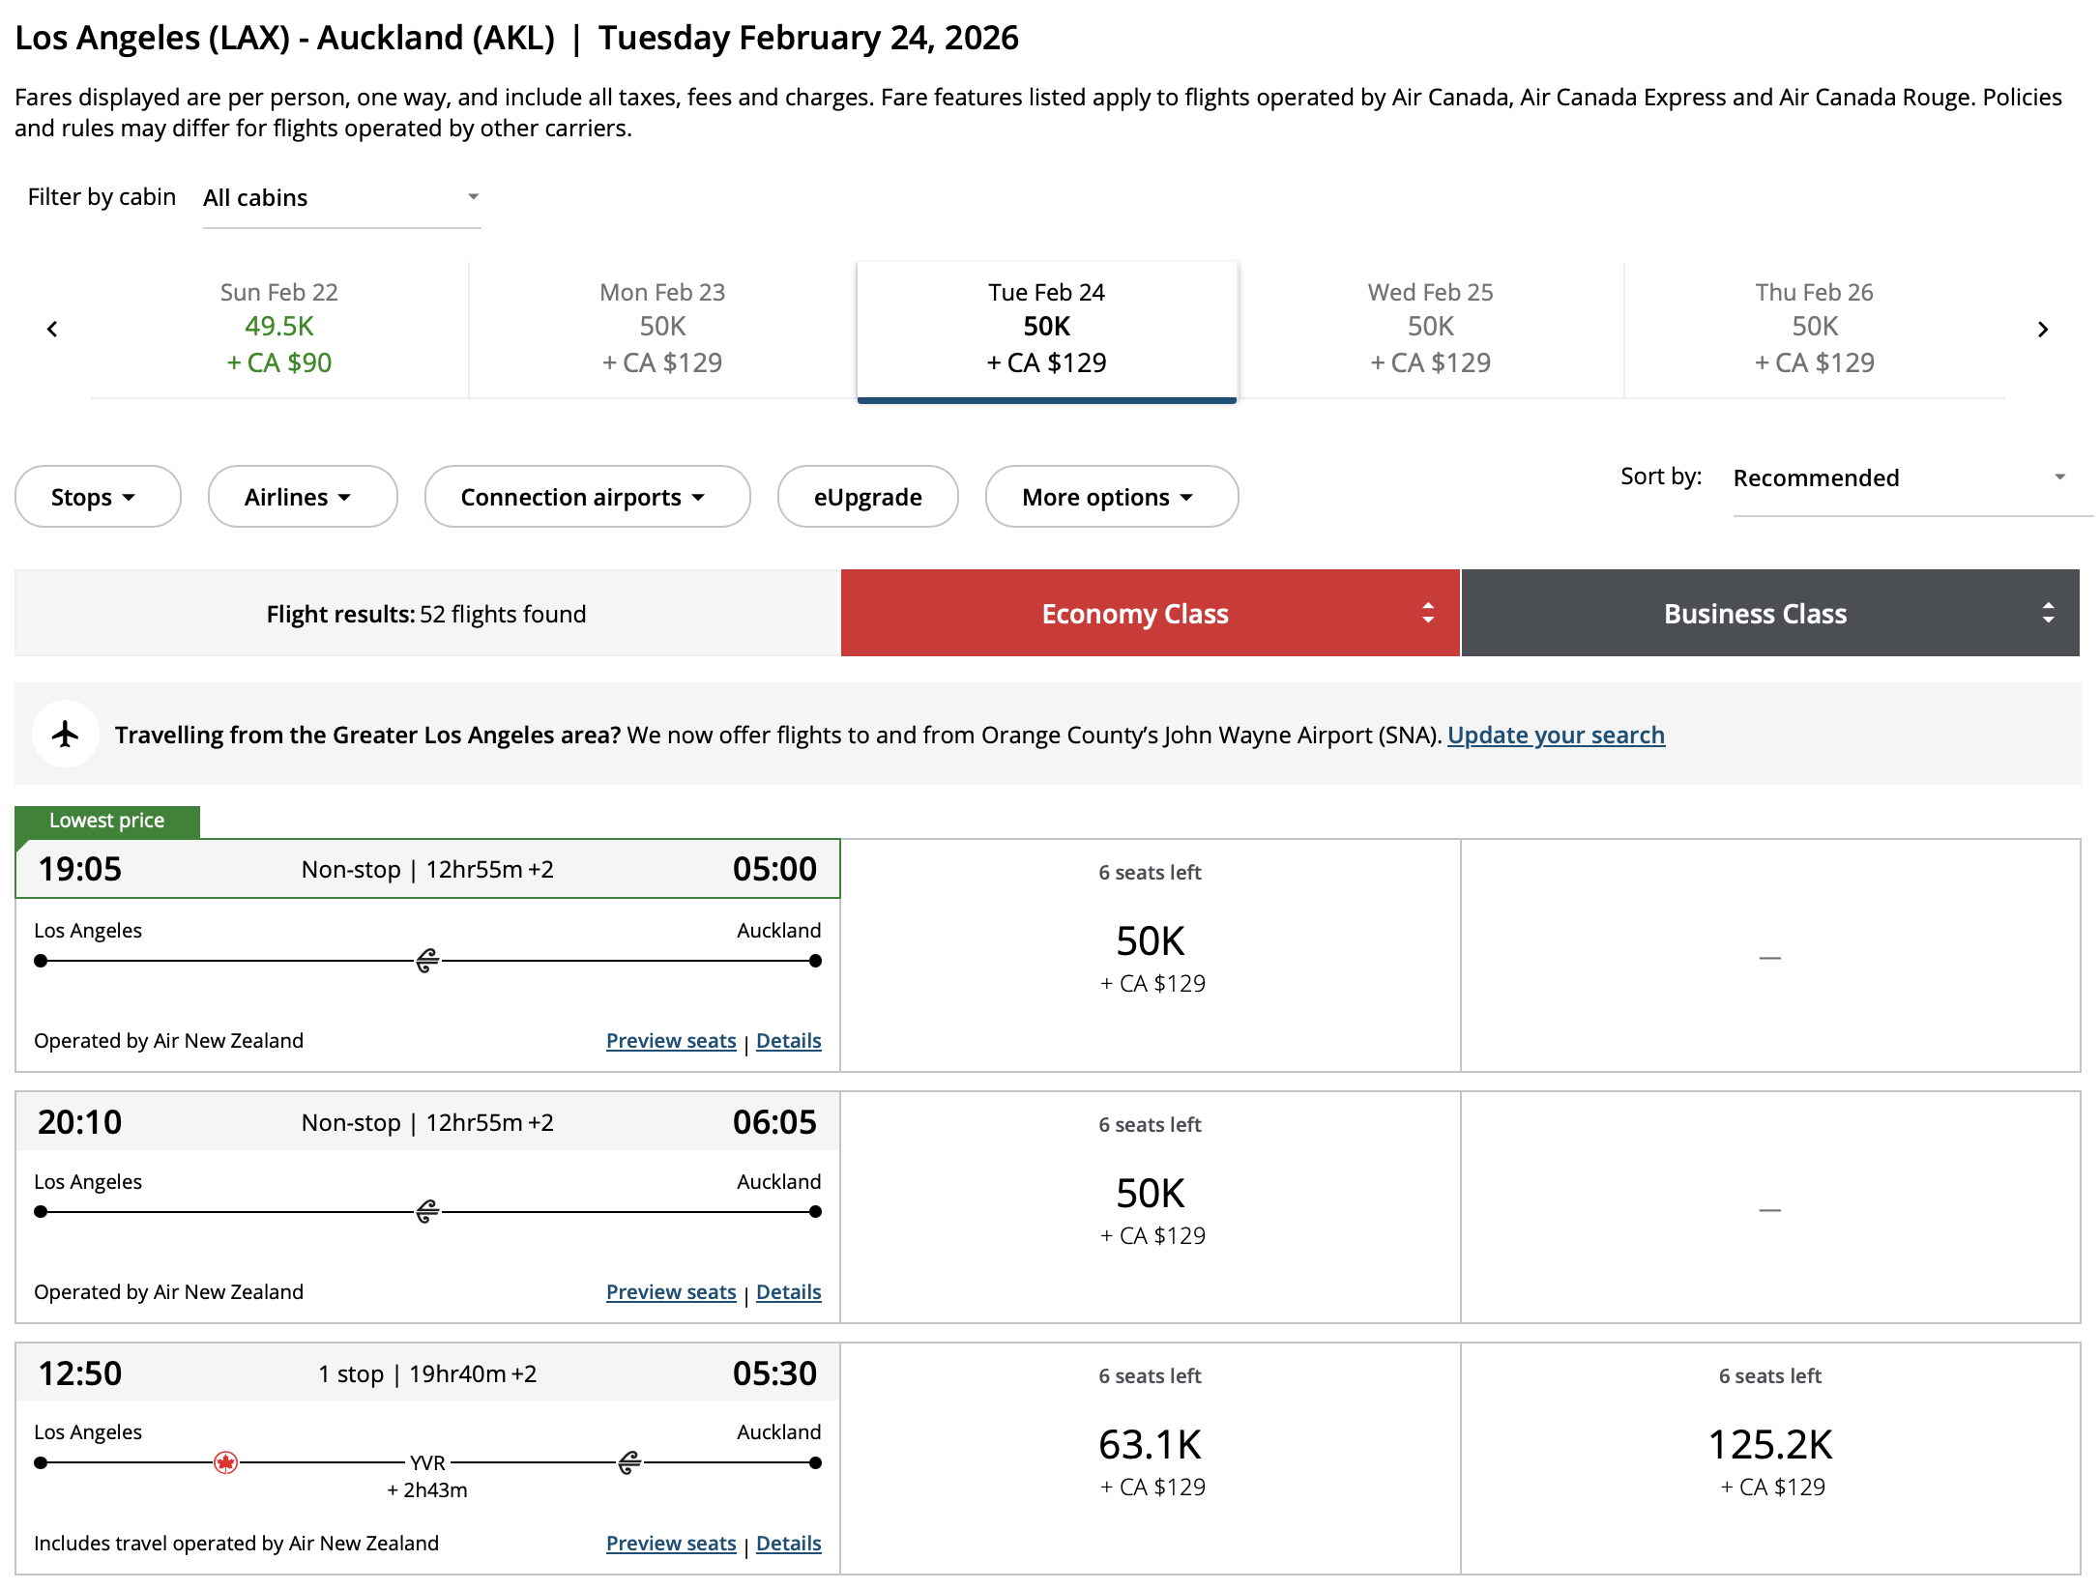Viewport: 2100px width, 1589px height.
Task: Click the koru icon on the 20:10 flight route
Action: (425, 1211)
